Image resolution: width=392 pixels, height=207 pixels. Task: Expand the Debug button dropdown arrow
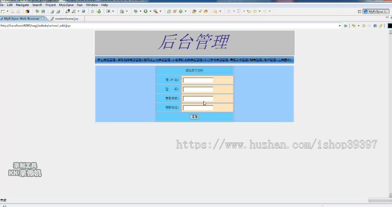[140, 11]
